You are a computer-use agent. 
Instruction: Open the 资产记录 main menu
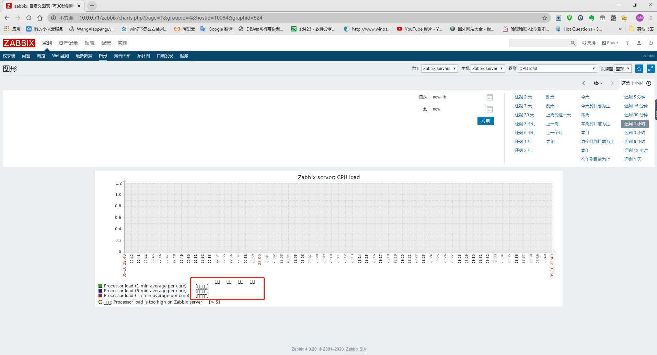68,43
